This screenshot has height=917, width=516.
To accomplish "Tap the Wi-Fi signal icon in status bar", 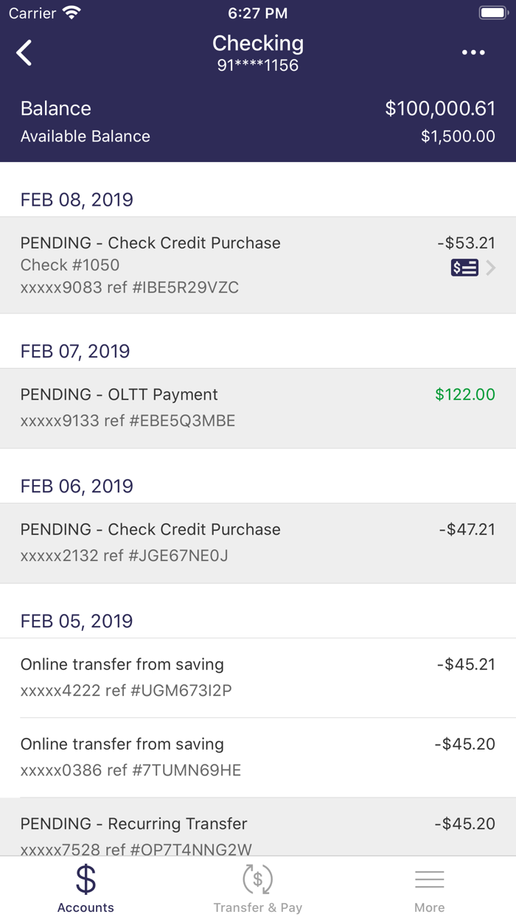I will 71,12.
